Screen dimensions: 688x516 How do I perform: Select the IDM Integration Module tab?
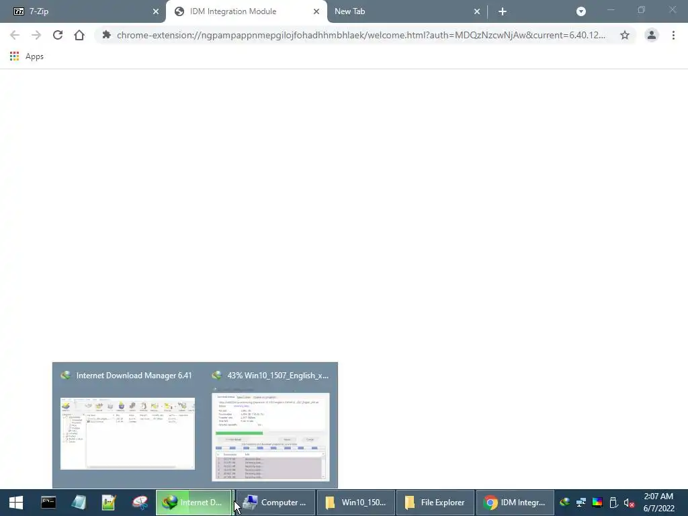pyautogui.click(x=246, y=11)
